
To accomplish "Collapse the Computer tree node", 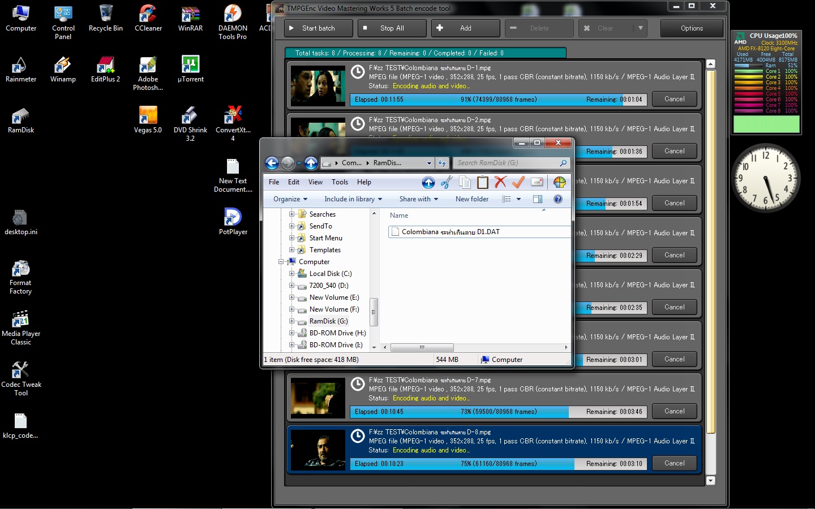I will pos(281,262).
